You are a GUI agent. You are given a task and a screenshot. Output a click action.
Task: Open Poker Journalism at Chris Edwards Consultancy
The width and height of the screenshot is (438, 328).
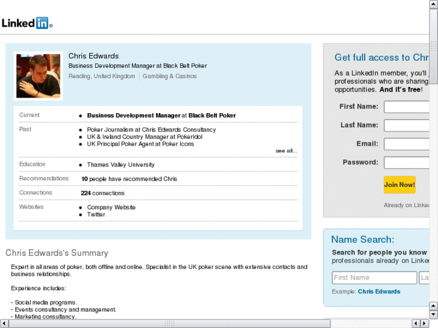(151, 130)
